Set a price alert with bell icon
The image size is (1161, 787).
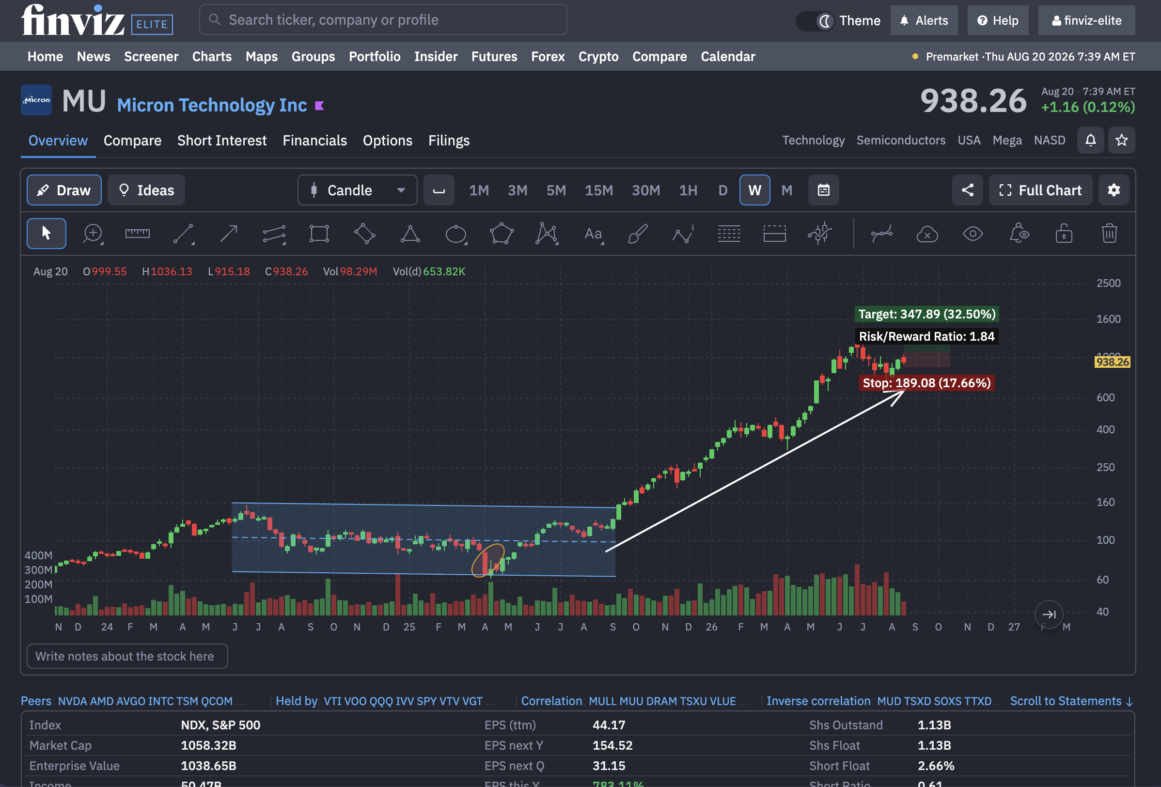(x=1091, y=140)
